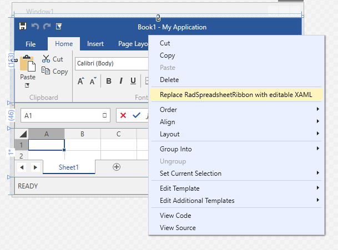Choose Delete from the context menu

(236, 80)
